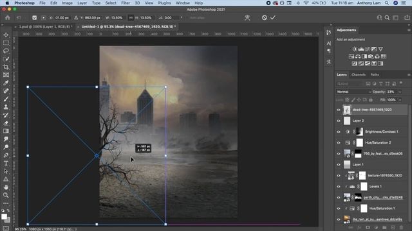The height and width of the screenshot is (231, 412).
Task: Open the Share icon in options bar
Action: point(407,17)
